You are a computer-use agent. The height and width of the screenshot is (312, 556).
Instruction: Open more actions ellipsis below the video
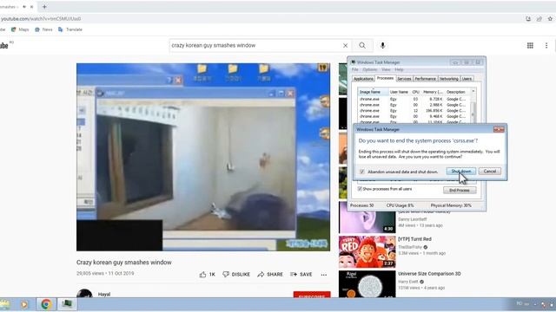point(324,275)
